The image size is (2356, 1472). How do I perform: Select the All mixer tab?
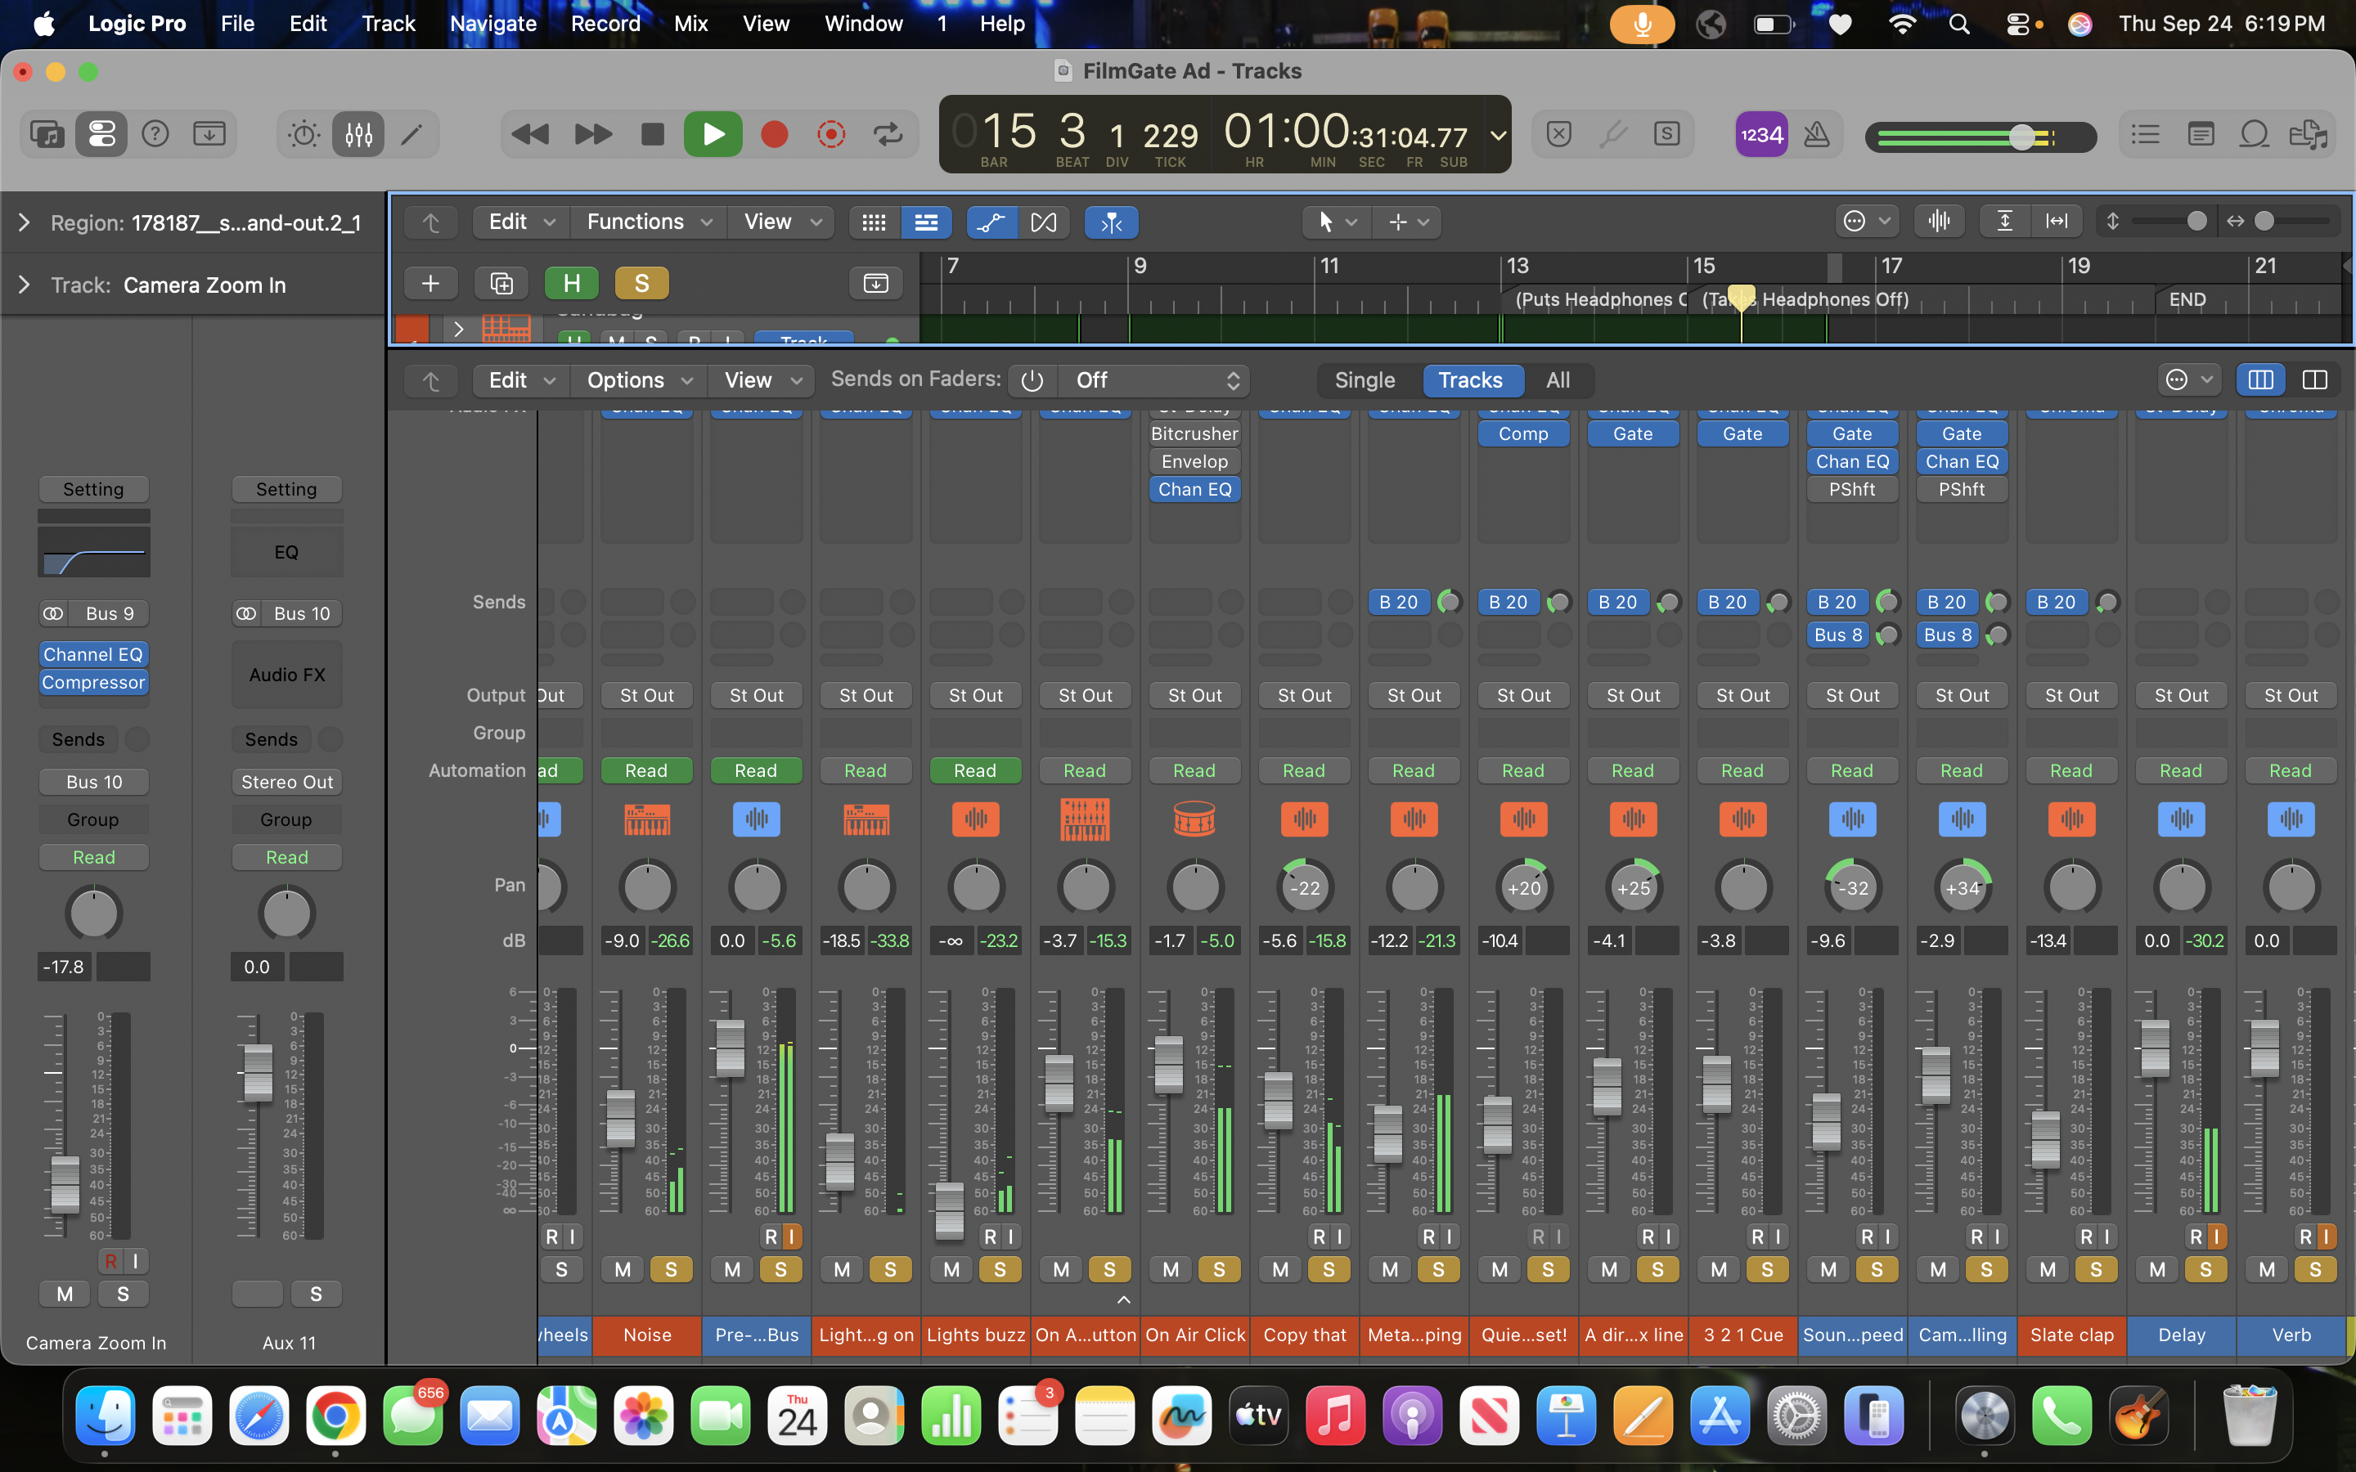pyautogui.click(x=1558, y=380)
